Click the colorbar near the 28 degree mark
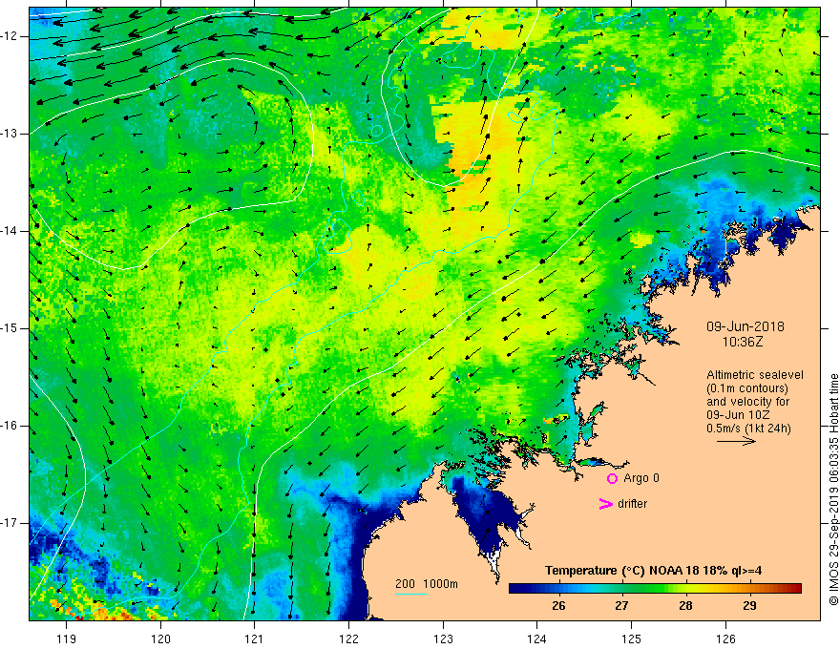The width and height of the screenshot is (840, 649). pos(685,589)
